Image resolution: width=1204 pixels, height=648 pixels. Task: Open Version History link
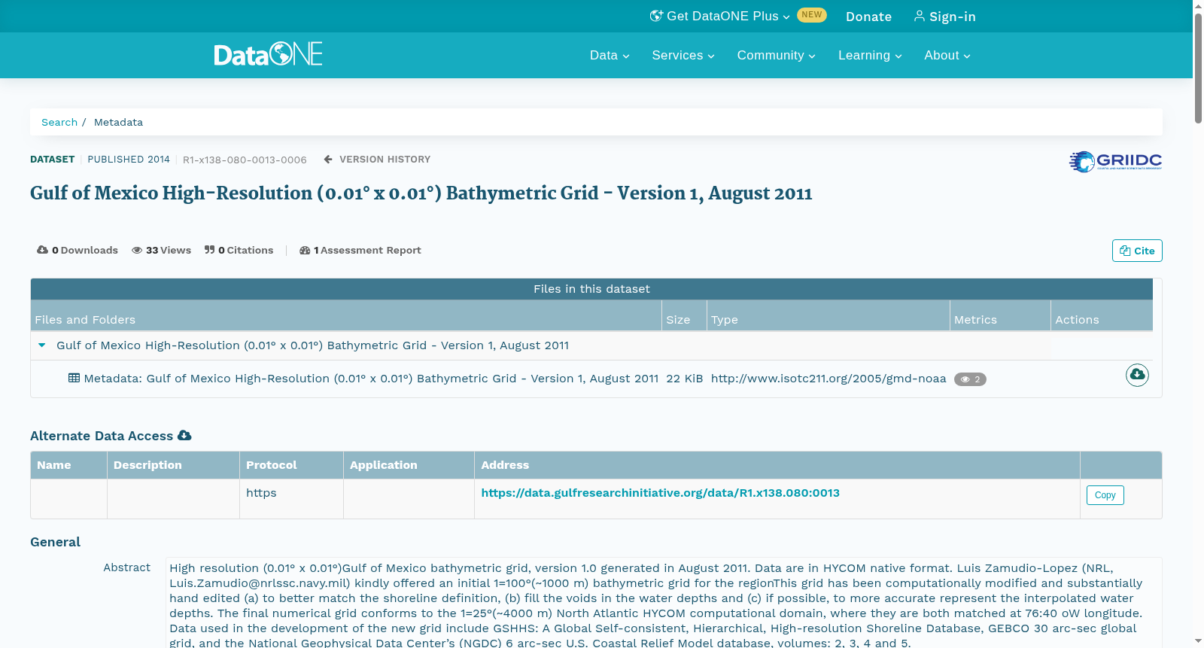(377, 160)
